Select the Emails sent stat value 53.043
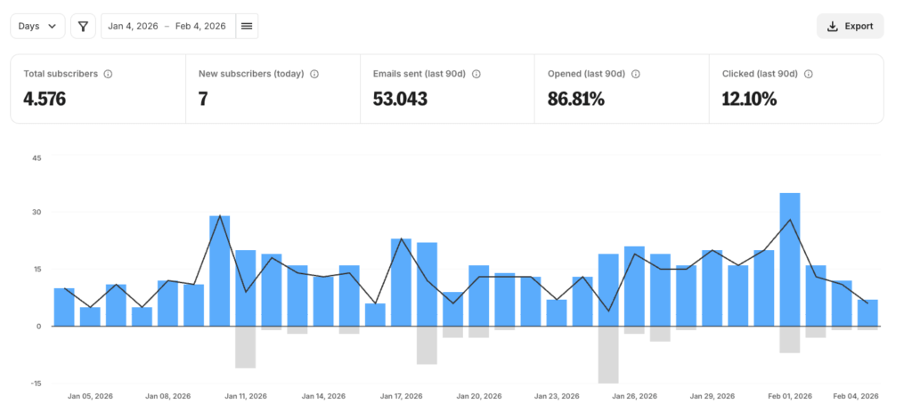The height and width of the screenshot is (412, 912). coord(400,99)
